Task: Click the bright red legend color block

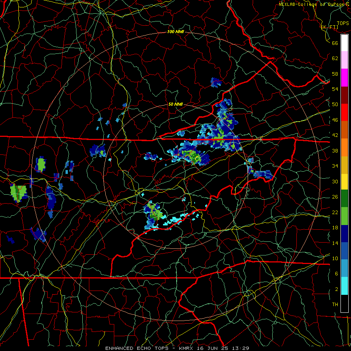Action: click(x=344, y=112)
